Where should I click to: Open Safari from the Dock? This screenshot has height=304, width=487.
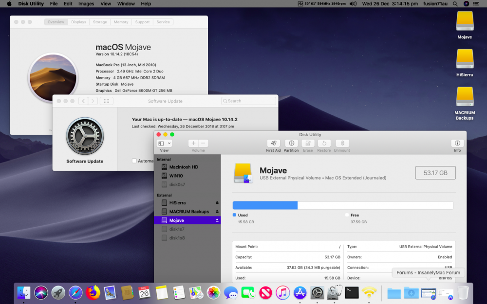tap(75, 292)
